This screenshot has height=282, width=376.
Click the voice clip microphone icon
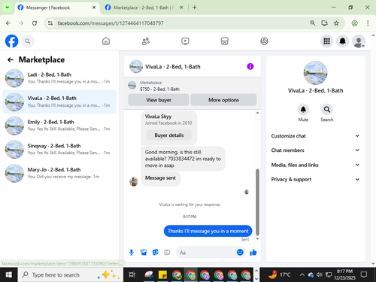click(132, 253)
